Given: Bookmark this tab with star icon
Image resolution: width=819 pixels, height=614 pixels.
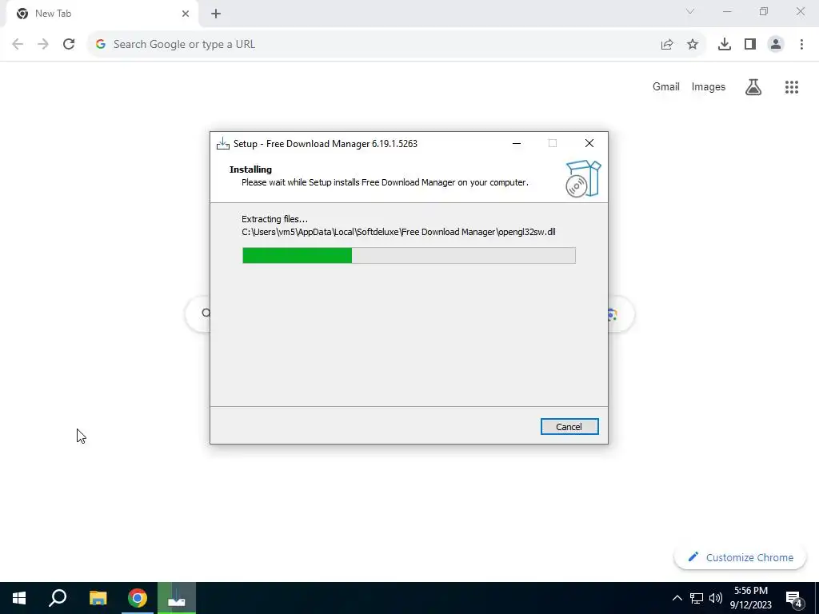Looking at the screenshot, I should [x=693, y=45].
